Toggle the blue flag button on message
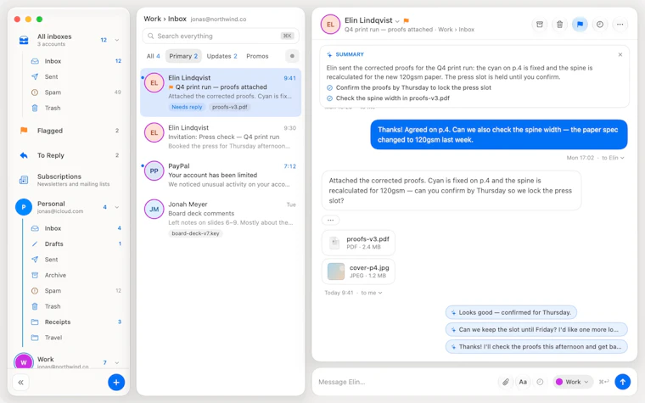 pyautogui.click(x=580, y=25)
